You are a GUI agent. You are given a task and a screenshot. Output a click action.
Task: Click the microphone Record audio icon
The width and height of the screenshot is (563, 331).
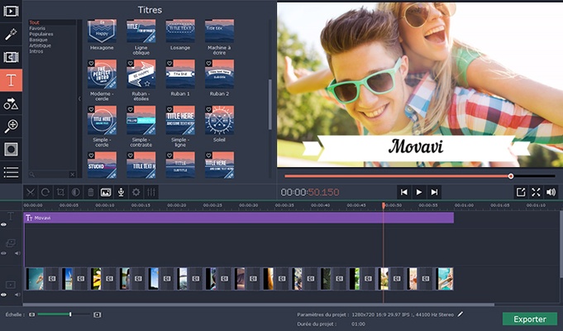pos(121,192)
